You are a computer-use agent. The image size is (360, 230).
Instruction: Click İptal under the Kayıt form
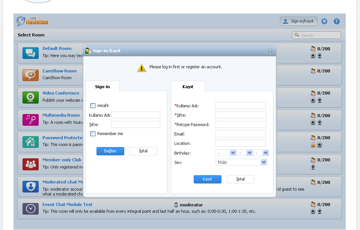(x=241, y=179)
